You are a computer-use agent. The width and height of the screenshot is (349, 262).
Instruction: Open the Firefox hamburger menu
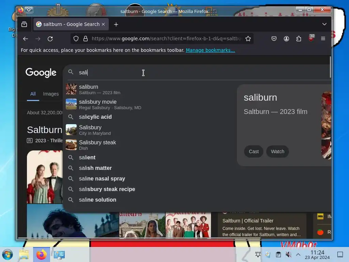point(323,39)
